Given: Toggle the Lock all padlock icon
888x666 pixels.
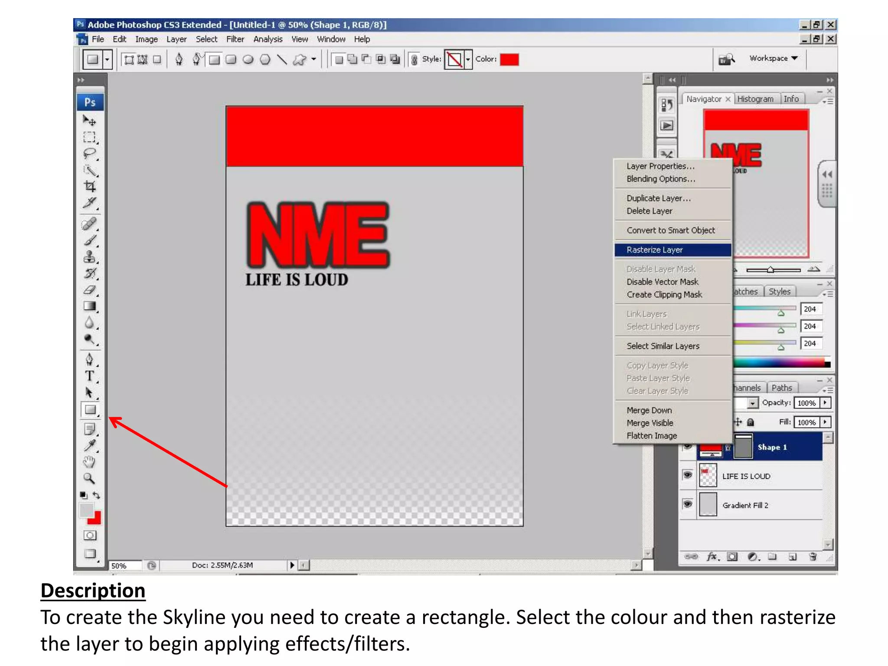Looking at the screenshot, I should pos(751,422).
